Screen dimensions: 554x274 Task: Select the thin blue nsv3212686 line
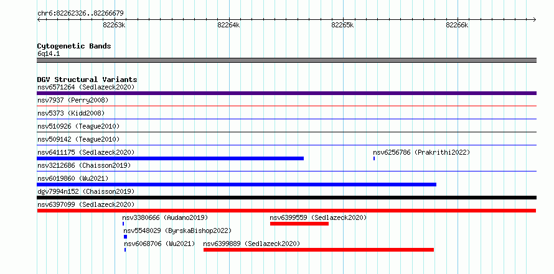click(286, 171)
